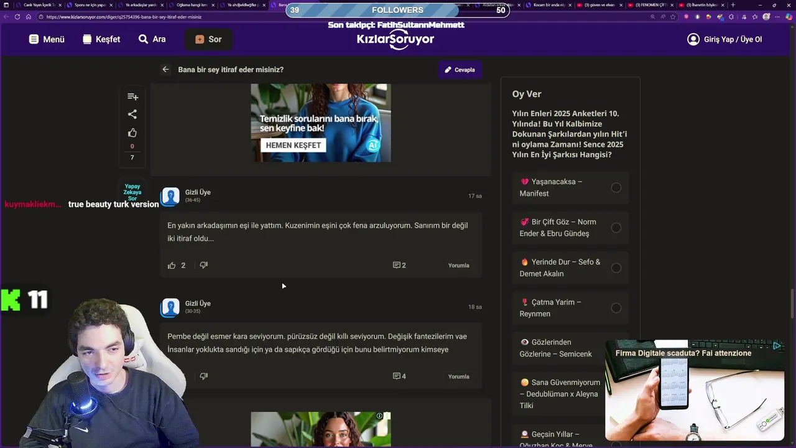Switch to 'Sporu ne için yapar' tab
Viewport: 796px width, 448px height.
click(x=90, y=5)
